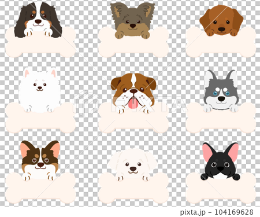Click the tricolor corgi with pink ears

[40, 160]
